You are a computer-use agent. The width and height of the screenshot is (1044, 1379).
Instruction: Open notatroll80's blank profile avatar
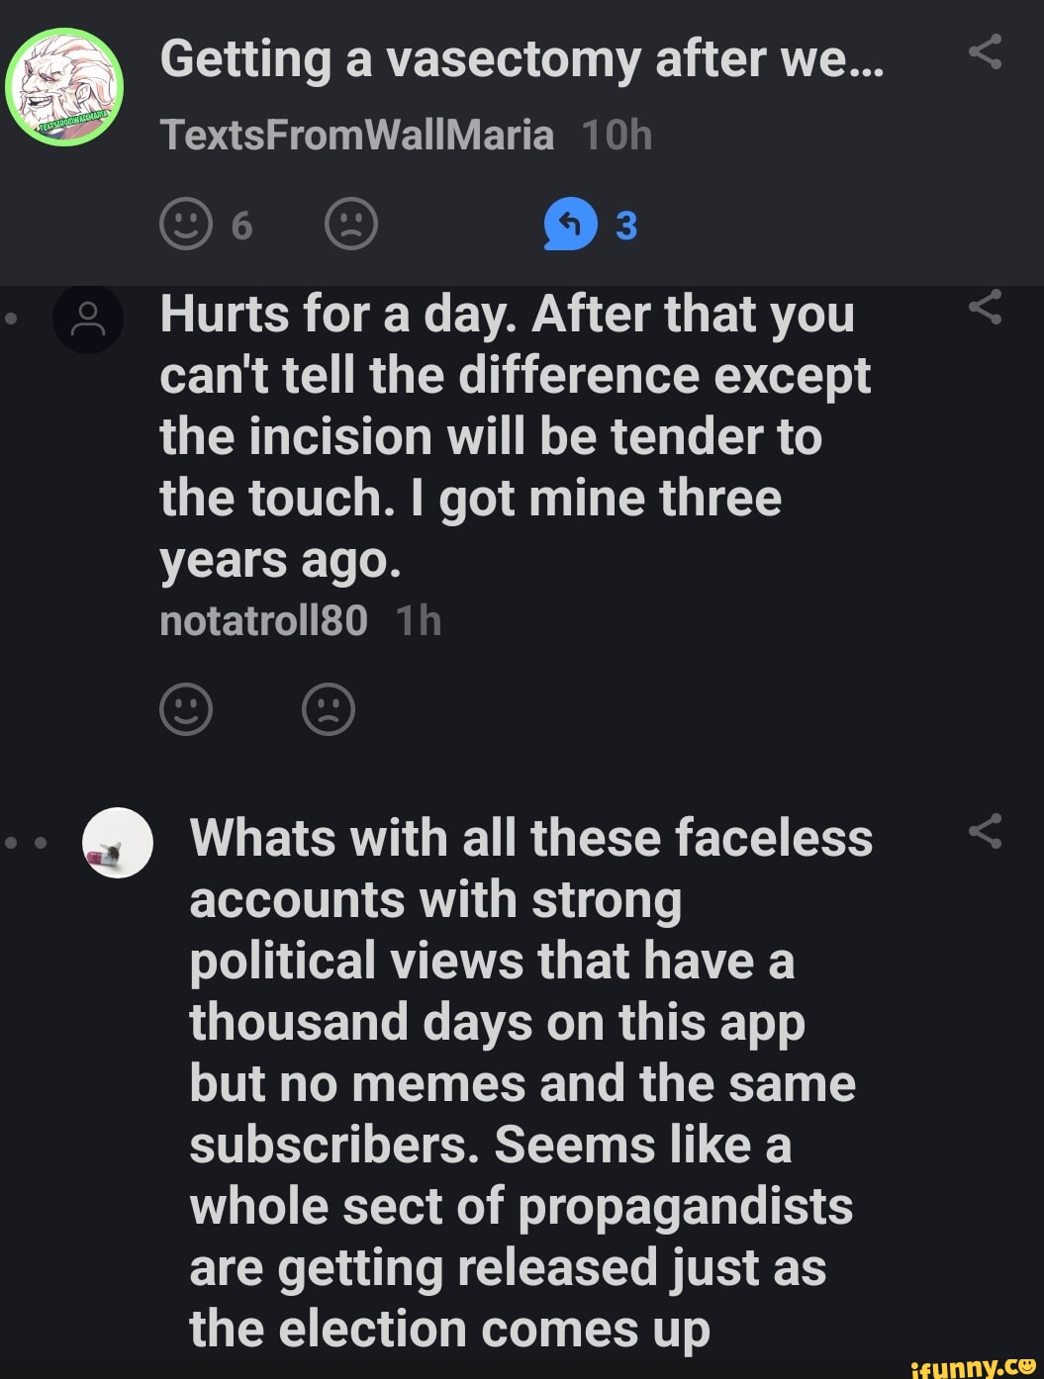(x=88, y=319)
